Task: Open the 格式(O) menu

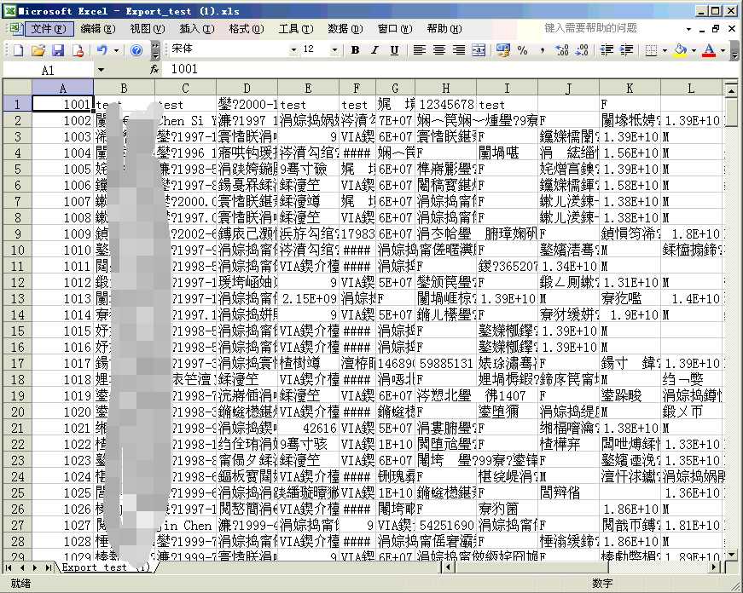Action: (246, 29)
